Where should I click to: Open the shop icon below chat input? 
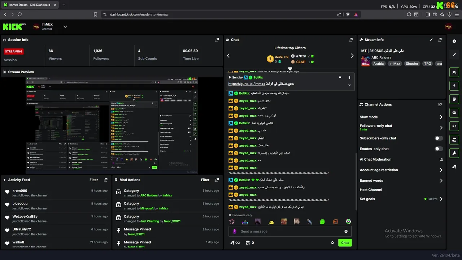248,243
